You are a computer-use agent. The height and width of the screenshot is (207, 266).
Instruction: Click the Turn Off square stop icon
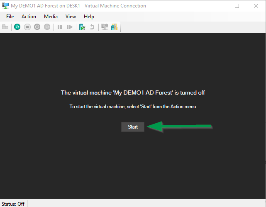coord(27,27)
